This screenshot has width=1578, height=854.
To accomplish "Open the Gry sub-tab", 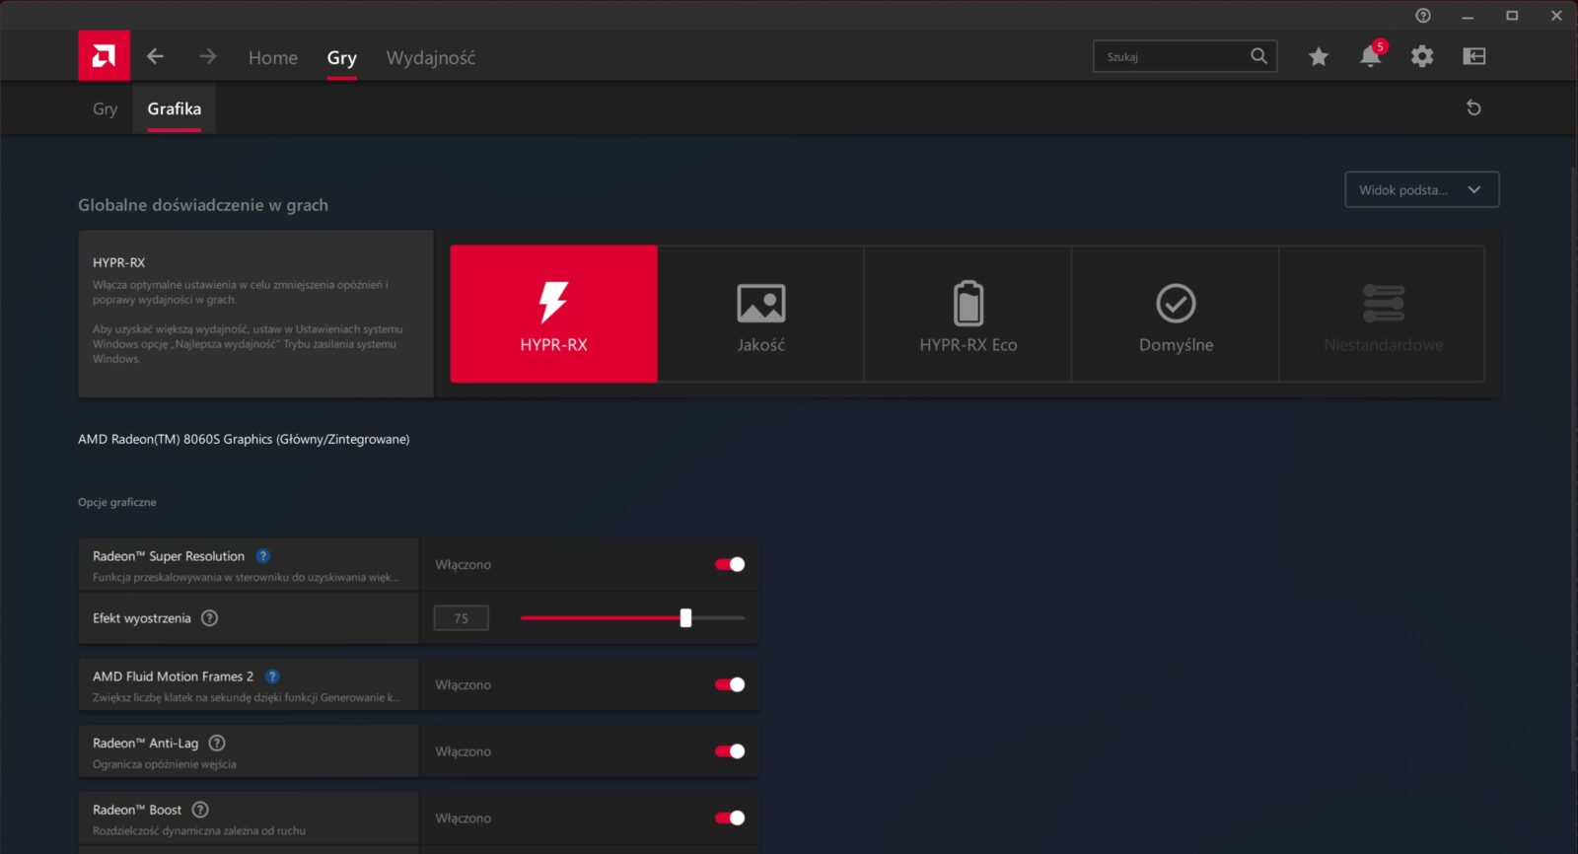I will (105, 108).
